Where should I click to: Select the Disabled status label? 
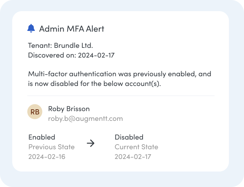(129, 137)
